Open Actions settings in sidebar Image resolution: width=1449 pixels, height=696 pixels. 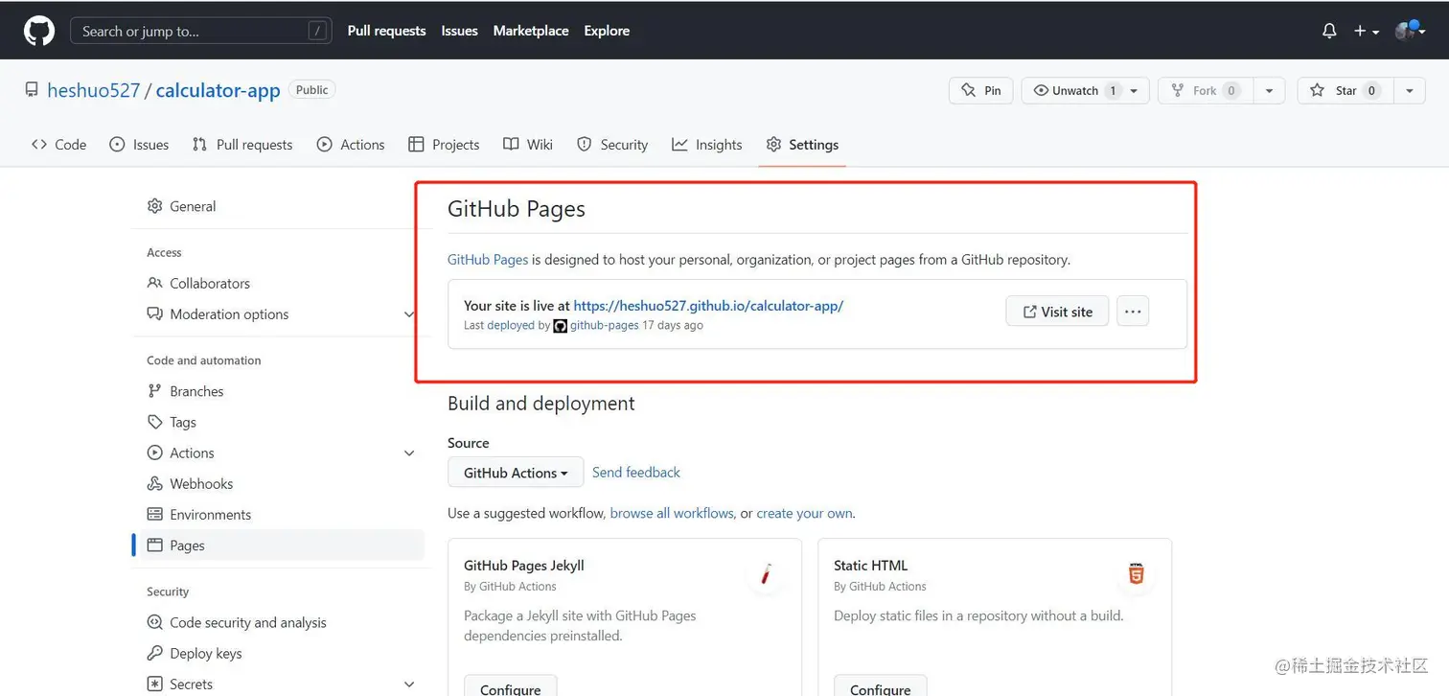click(x=192, y=452)
